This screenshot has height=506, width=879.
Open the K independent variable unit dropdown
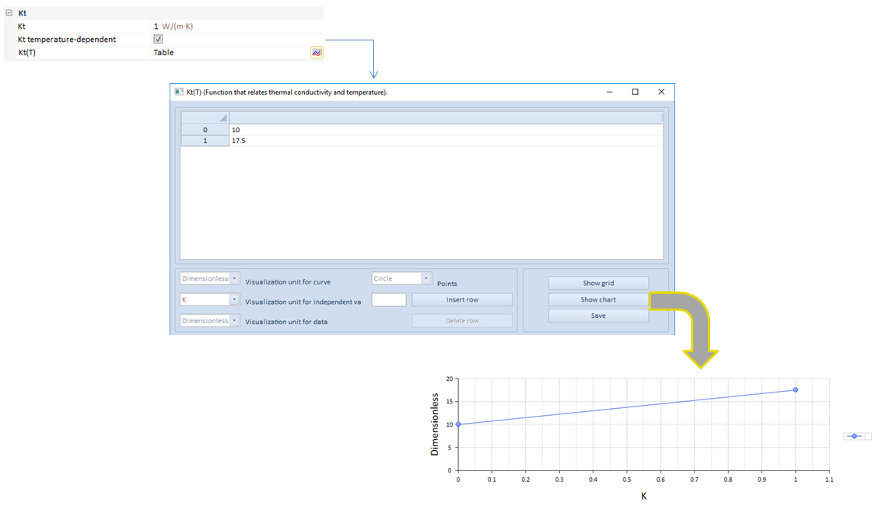point(233,299)
